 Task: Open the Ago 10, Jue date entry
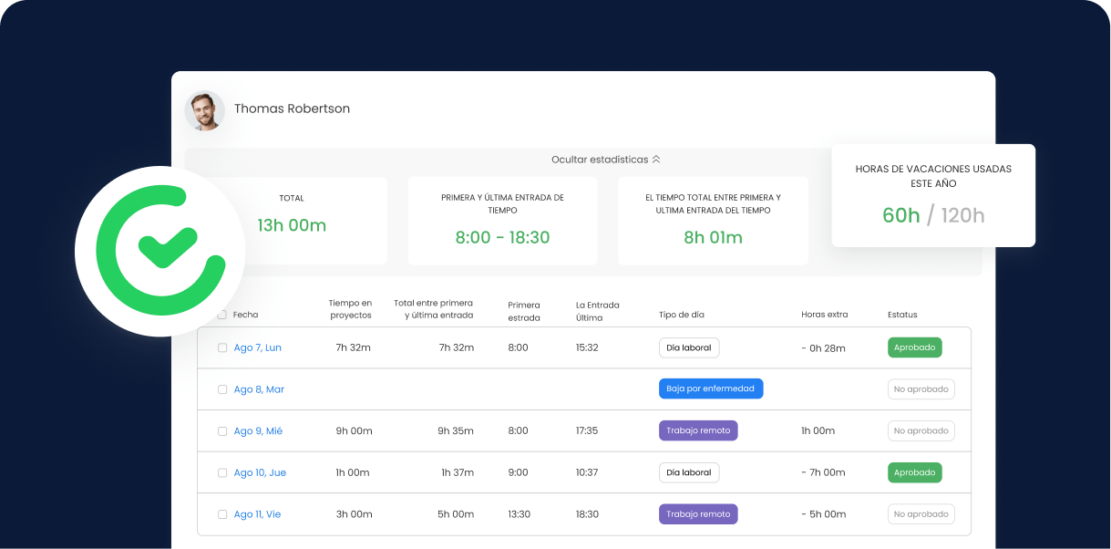click(x=260, y=472)
